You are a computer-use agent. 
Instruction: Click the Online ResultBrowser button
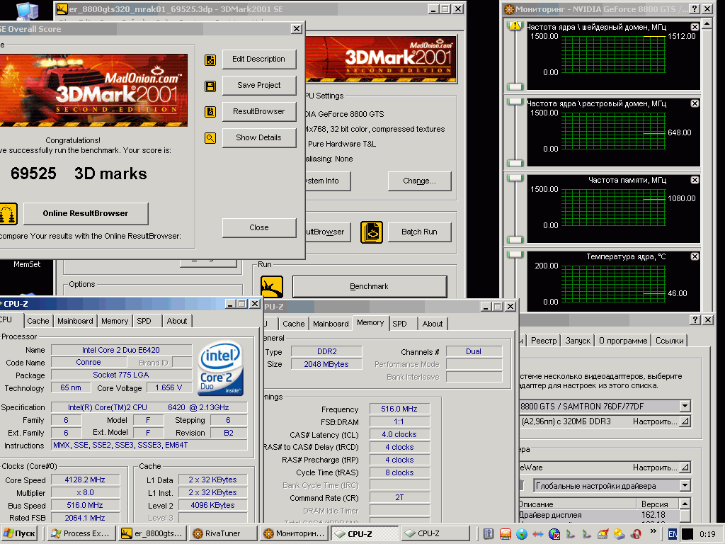click(x=86, y=214)
